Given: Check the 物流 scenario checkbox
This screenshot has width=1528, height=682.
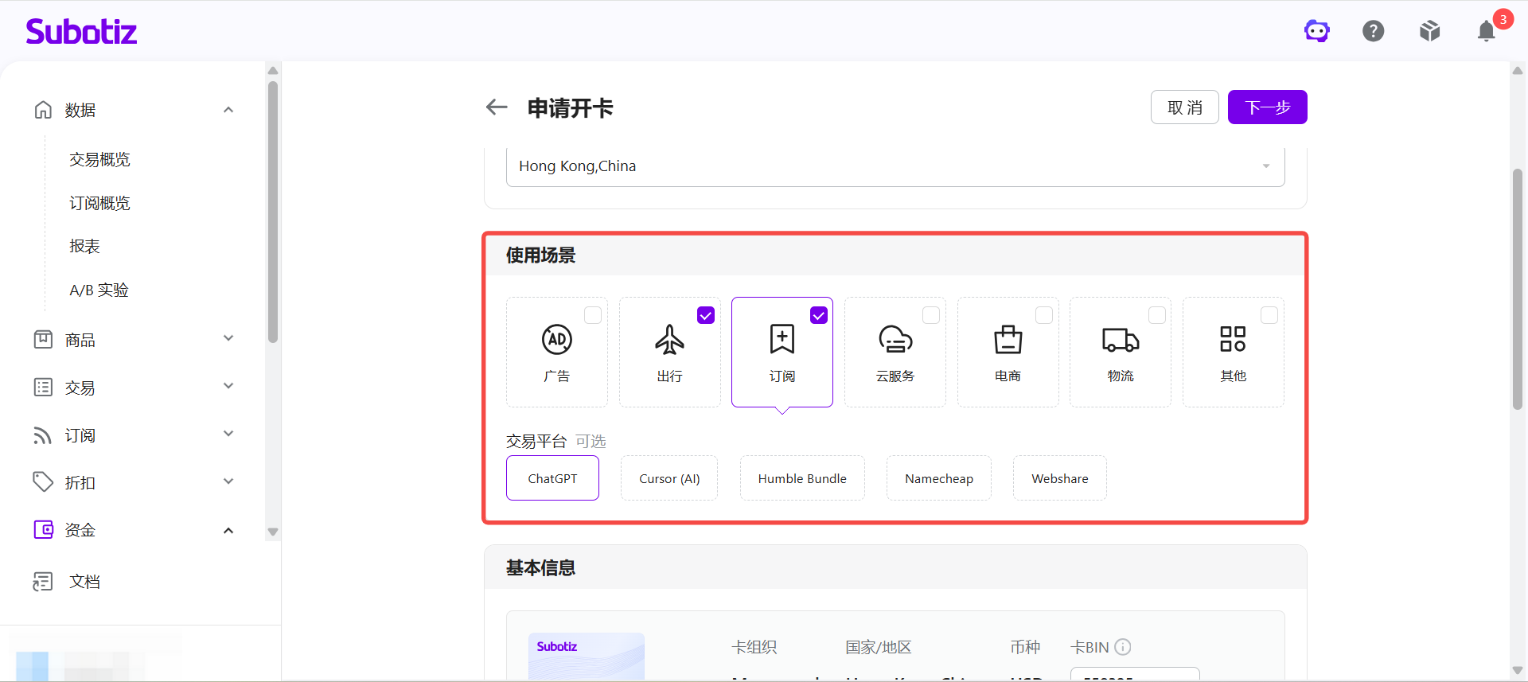Looking at the screenshot, I should pos(1157,315).
